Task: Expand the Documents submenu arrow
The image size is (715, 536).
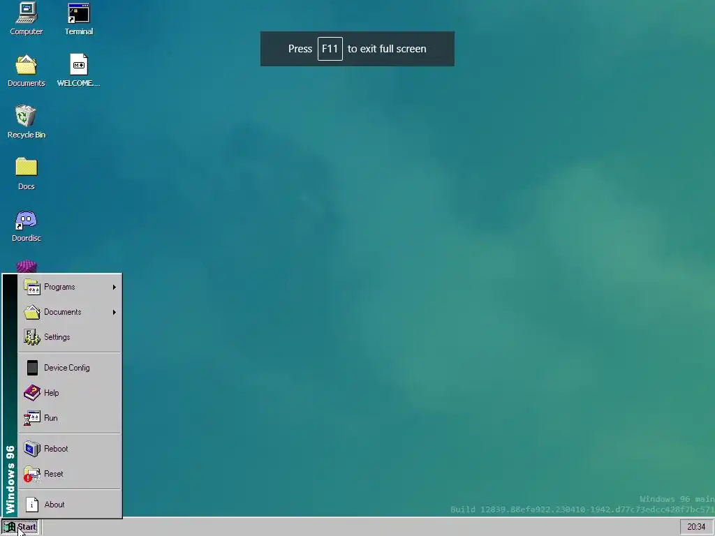Action: point(115,312)
